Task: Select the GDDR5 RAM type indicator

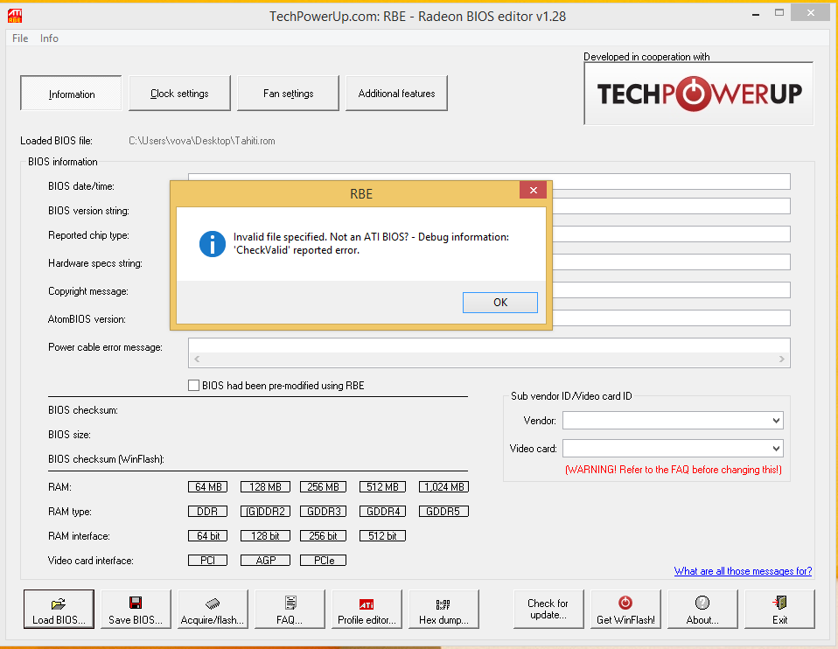Action: tap(443, 512)
